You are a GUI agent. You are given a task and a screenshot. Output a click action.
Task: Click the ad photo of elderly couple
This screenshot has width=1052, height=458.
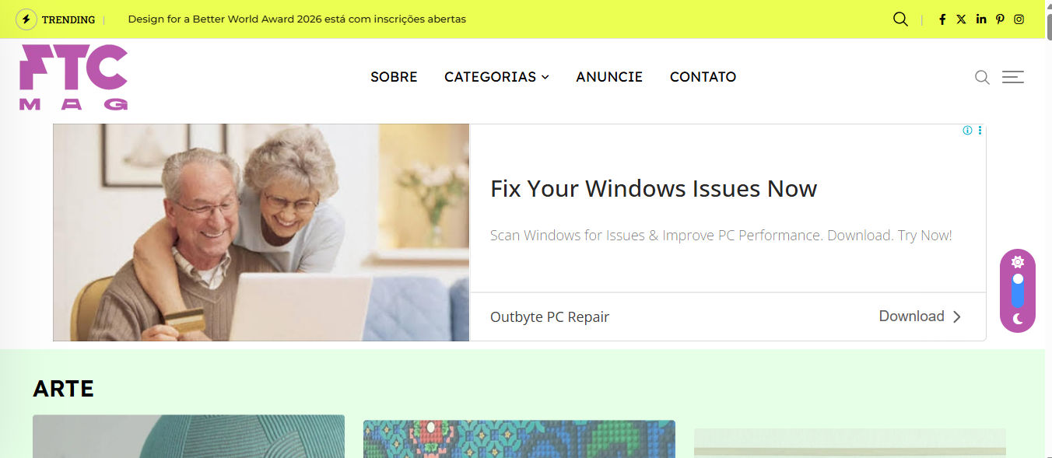[x=261, y=232]
